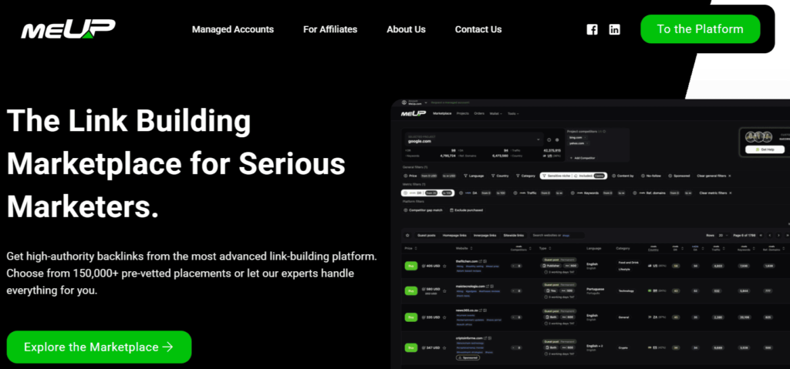This screenshot has width=790, height=369.
Task: Switch to the Homepage links tab
Action: click(454, 235)
